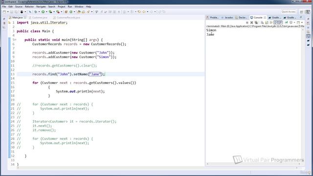Image resolution: width=313 pixels, height=176 pixels.
Task: Toggle Show Console on standard output
Action: click(276, 22)
